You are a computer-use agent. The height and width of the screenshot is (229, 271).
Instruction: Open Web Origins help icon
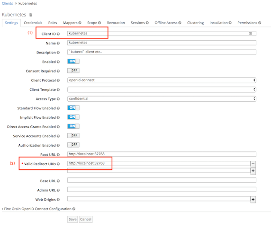(58, 200)
